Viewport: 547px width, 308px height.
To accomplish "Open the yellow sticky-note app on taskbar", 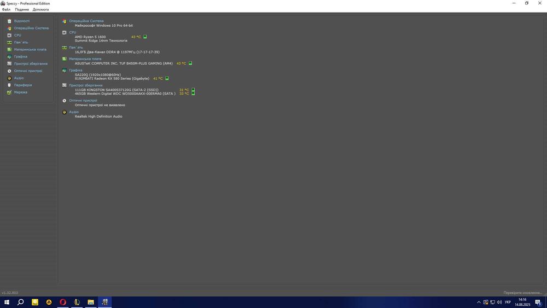I will 35,302.
